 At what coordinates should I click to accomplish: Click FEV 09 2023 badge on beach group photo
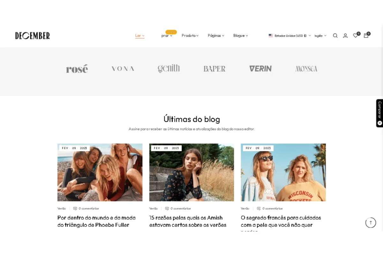(74, 148)
